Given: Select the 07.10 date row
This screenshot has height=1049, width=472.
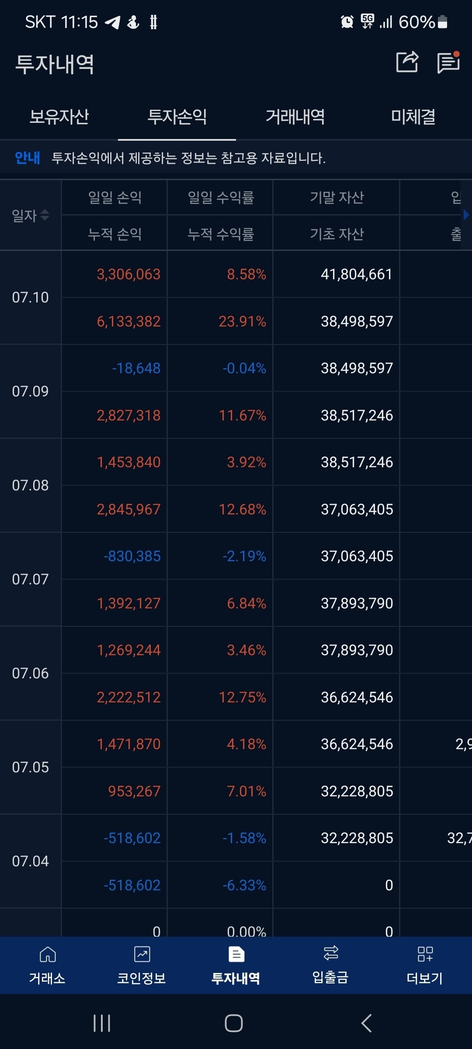Looking at the screenshot, I should tap(30, 298).
